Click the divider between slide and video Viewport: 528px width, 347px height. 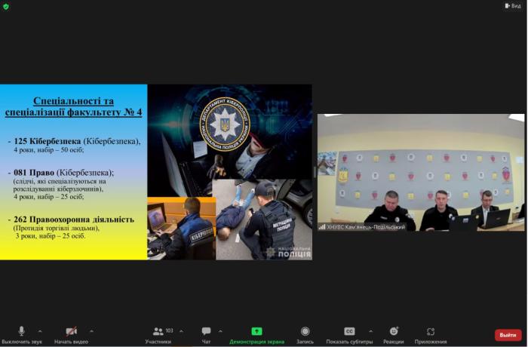point(315,172)
